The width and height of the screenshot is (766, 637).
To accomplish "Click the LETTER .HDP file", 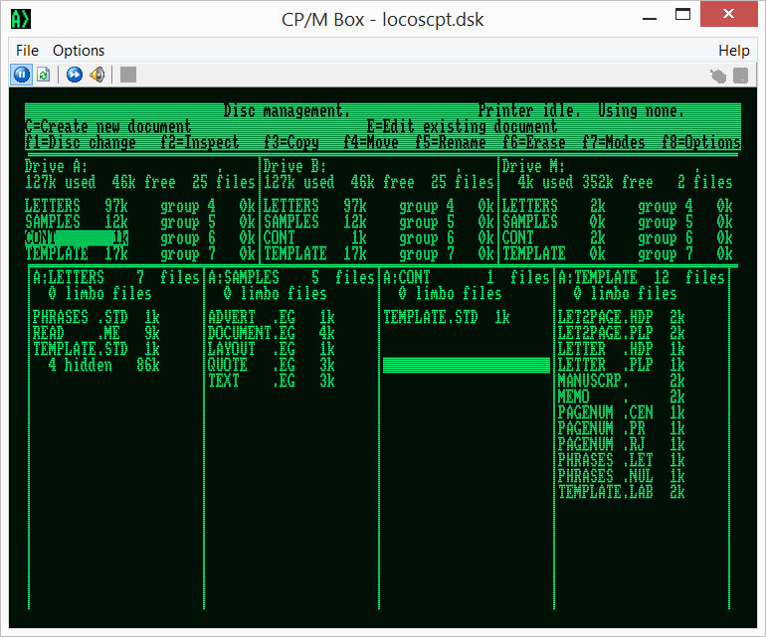I will pos(622,350).
